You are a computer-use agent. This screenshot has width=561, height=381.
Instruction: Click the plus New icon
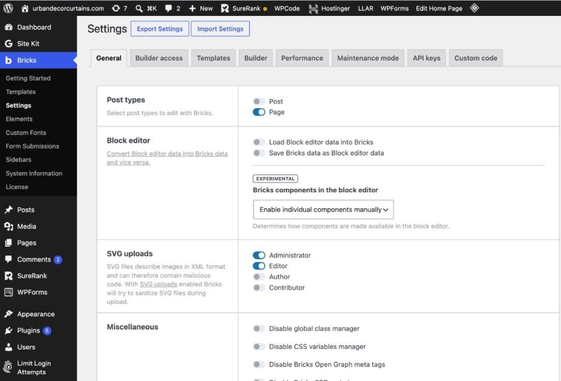click(192, 8)
